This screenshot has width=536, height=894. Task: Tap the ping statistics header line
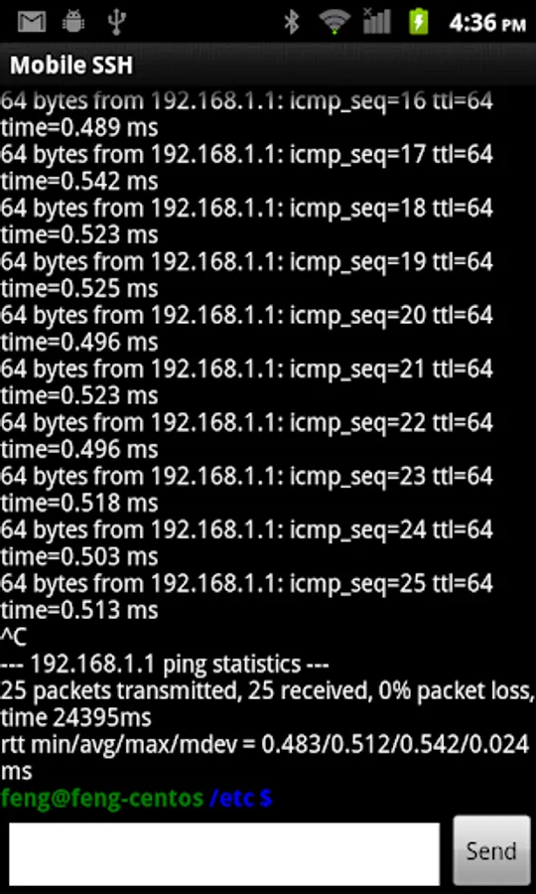[x=165, y=664]
